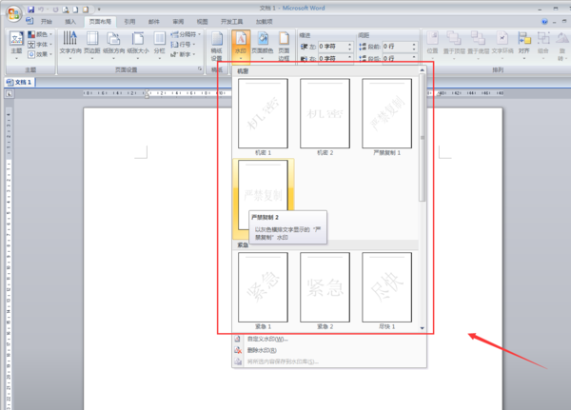The image size is (571, 410).
Task: Open the 邮件 ribbon tab
Action: click(153, 22)
